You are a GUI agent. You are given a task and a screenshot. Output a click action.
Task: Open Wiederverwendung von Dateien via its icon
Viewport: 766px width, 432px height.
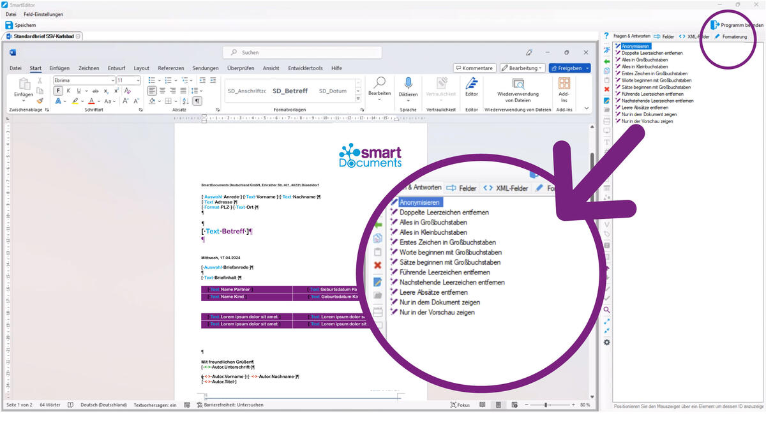pos(518,82)
